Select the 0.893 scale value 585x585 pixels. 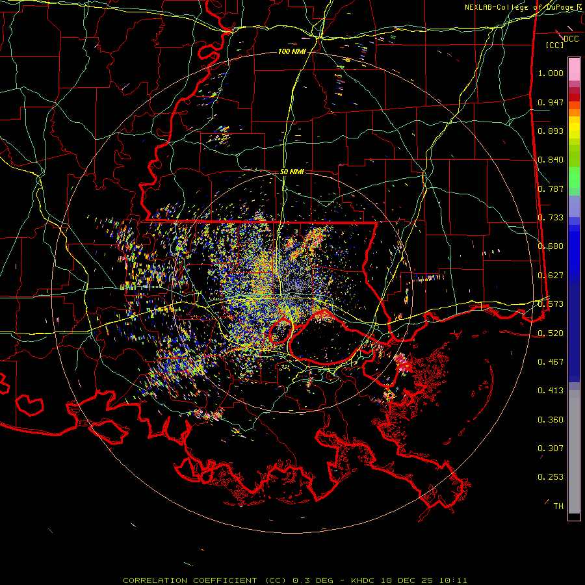(551, 131)
